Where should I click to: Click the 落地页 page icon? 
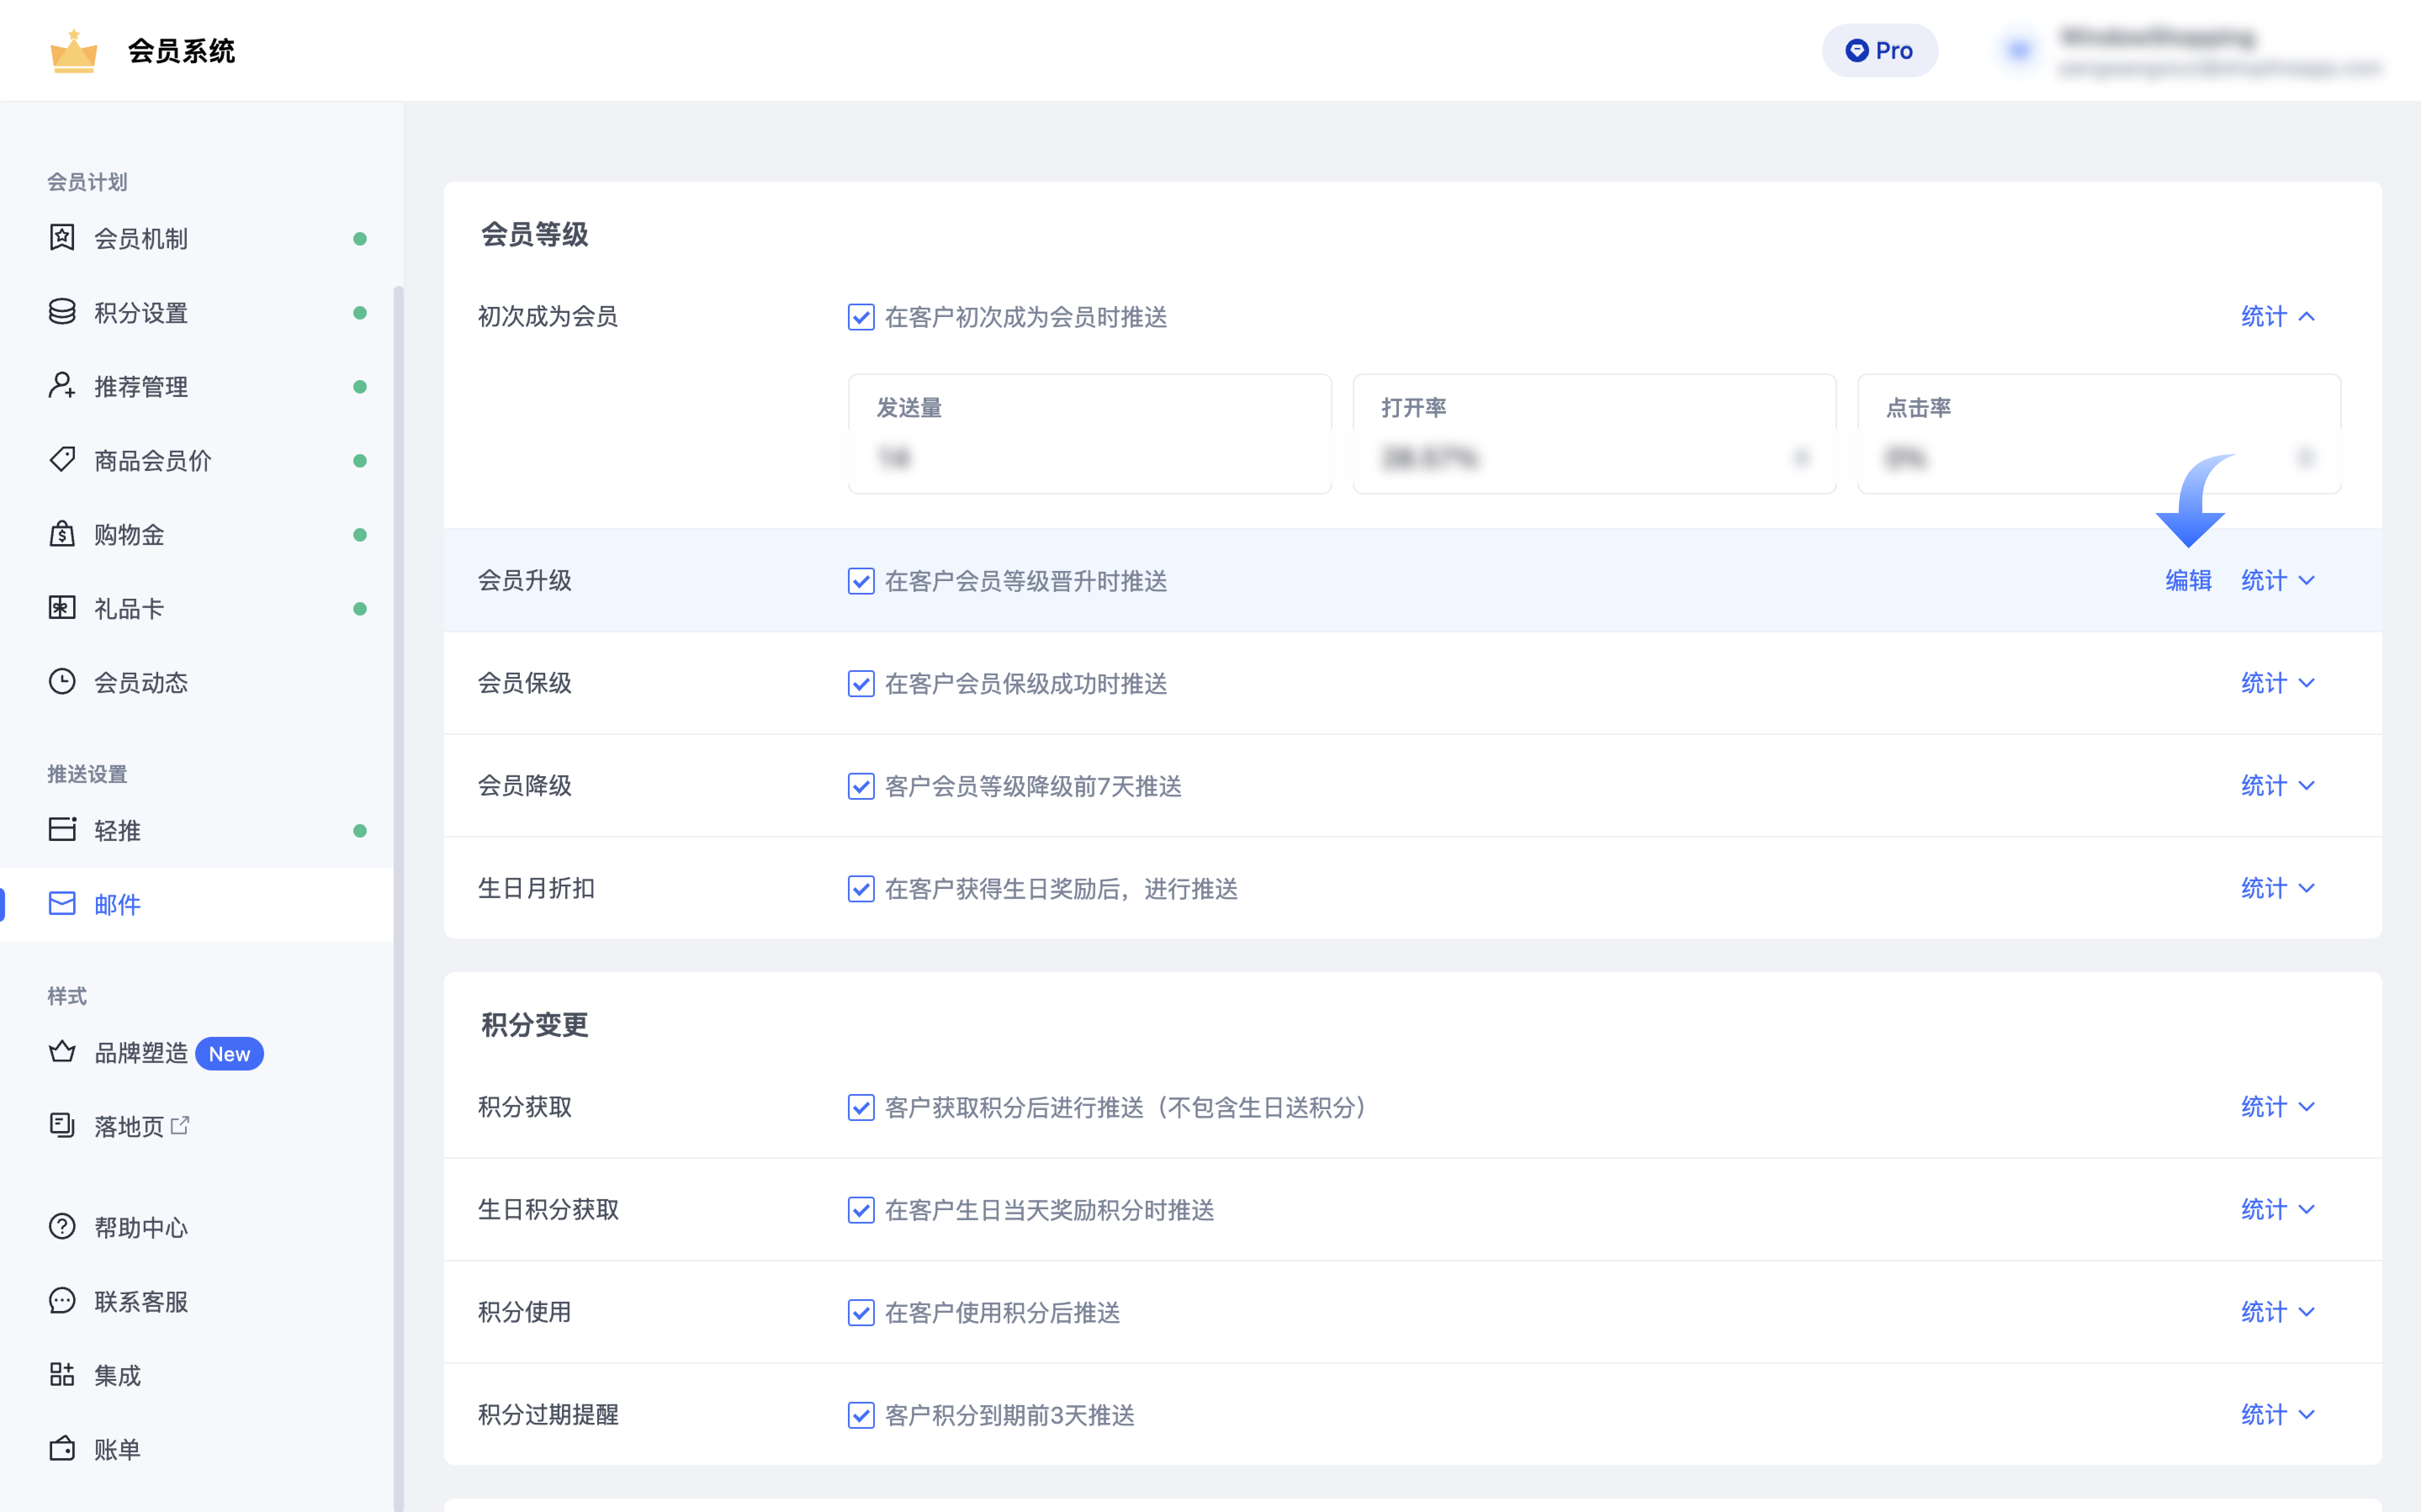click(62, 1126)
